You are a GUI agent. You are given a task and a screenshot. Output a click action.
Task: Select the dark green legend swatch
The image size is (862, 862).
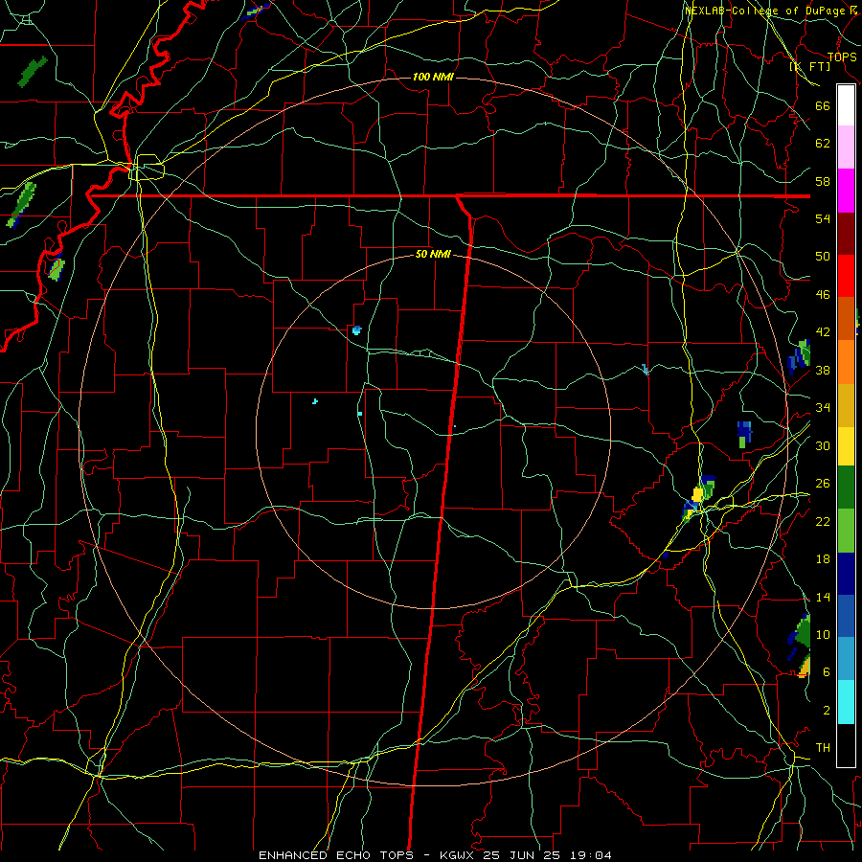pos(846,487)
